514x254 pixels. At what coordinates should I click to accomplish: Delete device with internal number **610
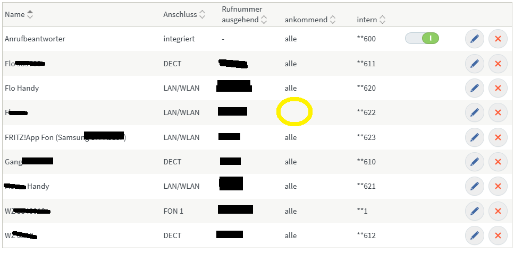(x=498, y=162)
